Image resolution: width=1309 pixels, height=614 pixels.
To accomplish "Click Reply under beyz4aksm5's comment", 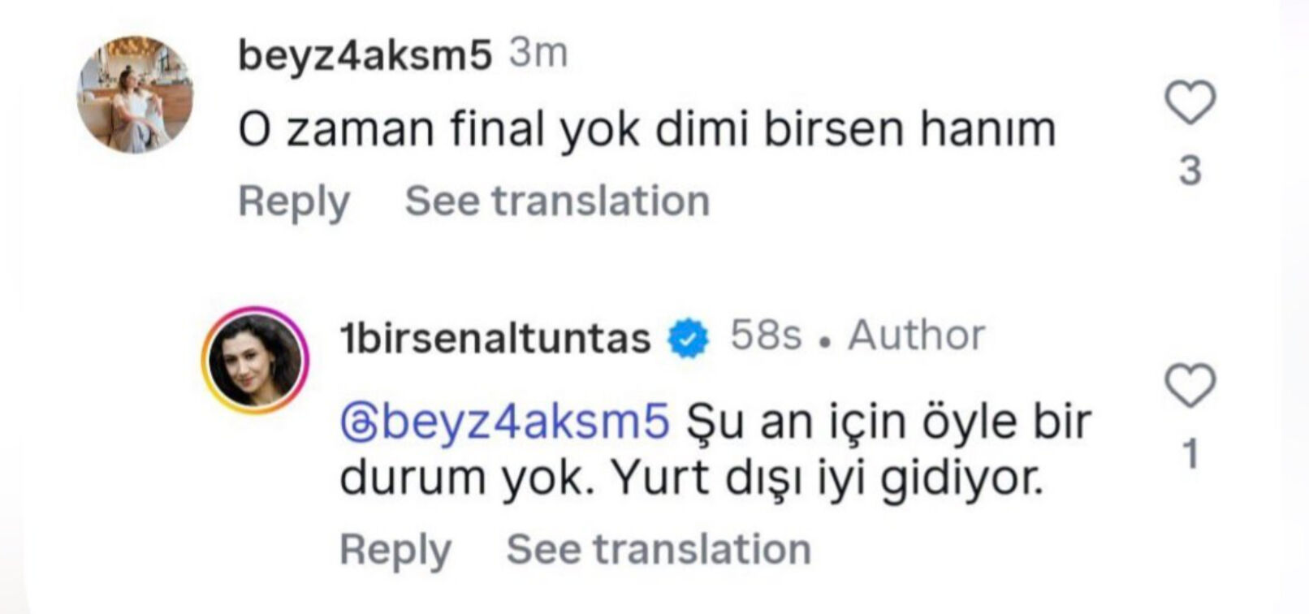I will tap(293, 200).
